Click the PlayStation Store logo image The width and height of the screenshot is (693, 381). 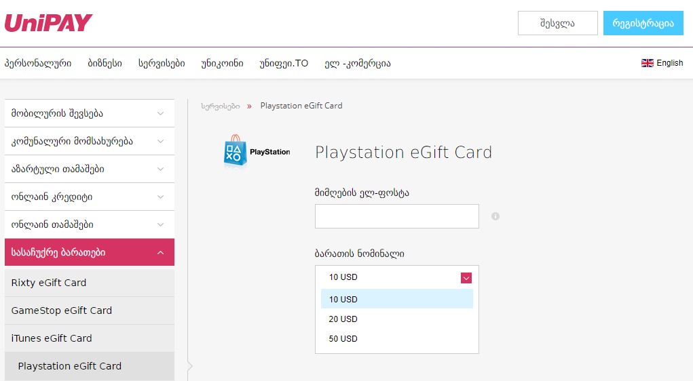[x=257, y=151]
